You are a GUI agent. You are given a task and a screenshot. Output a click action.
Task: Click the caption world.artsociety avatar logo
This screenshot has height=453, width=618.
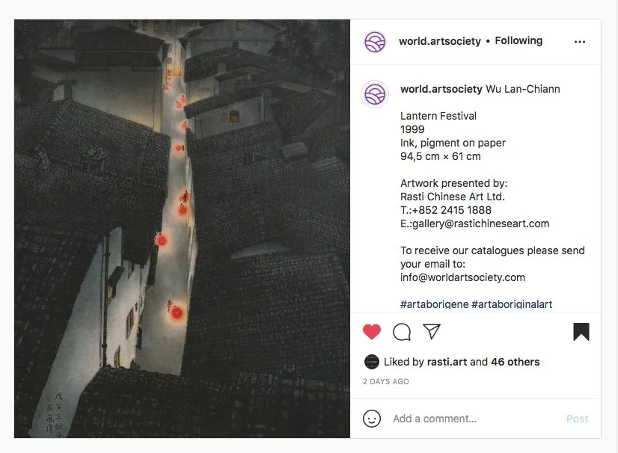pos(375,94)
